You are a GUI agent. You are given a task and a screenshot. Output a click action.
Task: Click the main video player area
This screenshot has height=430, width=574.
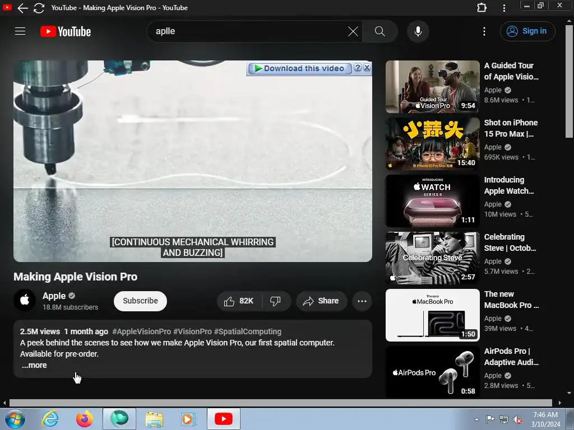(x=193, y=161)
